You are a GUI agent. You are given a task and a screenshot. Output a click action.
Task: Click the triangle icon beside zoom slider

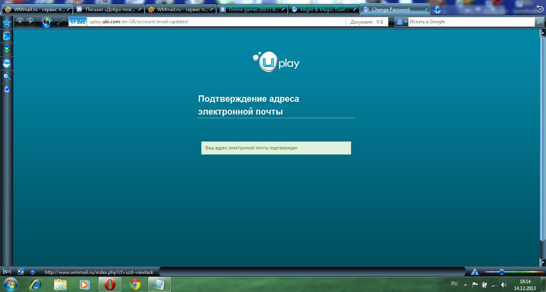click(474, 272)
